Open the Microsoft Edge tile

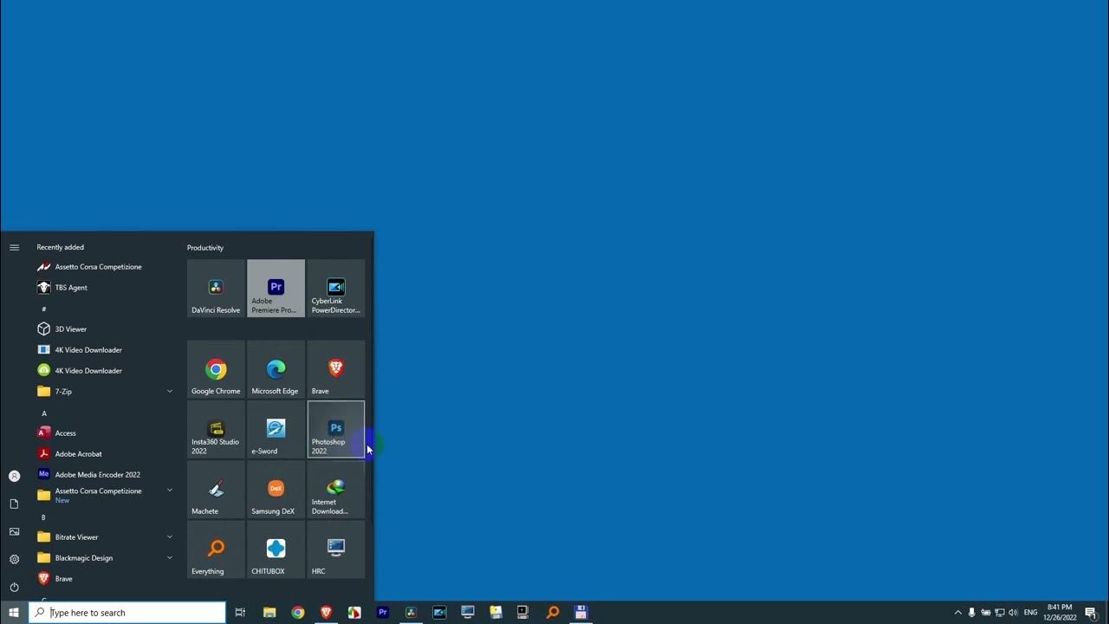click(276, 369)
